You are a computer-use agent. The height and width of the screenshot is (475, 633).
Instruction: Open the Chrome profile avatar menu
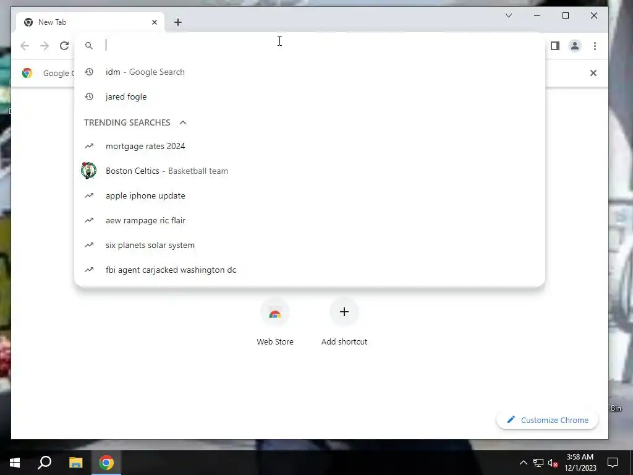tap(575, 46)
